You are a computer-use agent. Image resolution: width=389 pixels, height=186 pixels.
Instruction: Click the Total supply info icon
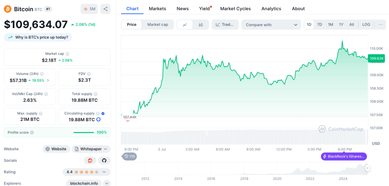point(96,94)
